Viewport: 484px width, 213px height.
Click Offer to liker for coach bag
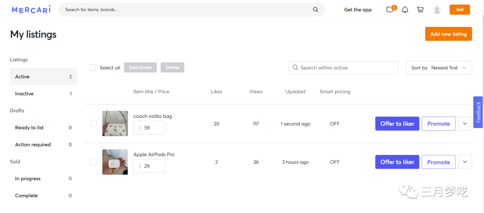click(x=397, y=124)
